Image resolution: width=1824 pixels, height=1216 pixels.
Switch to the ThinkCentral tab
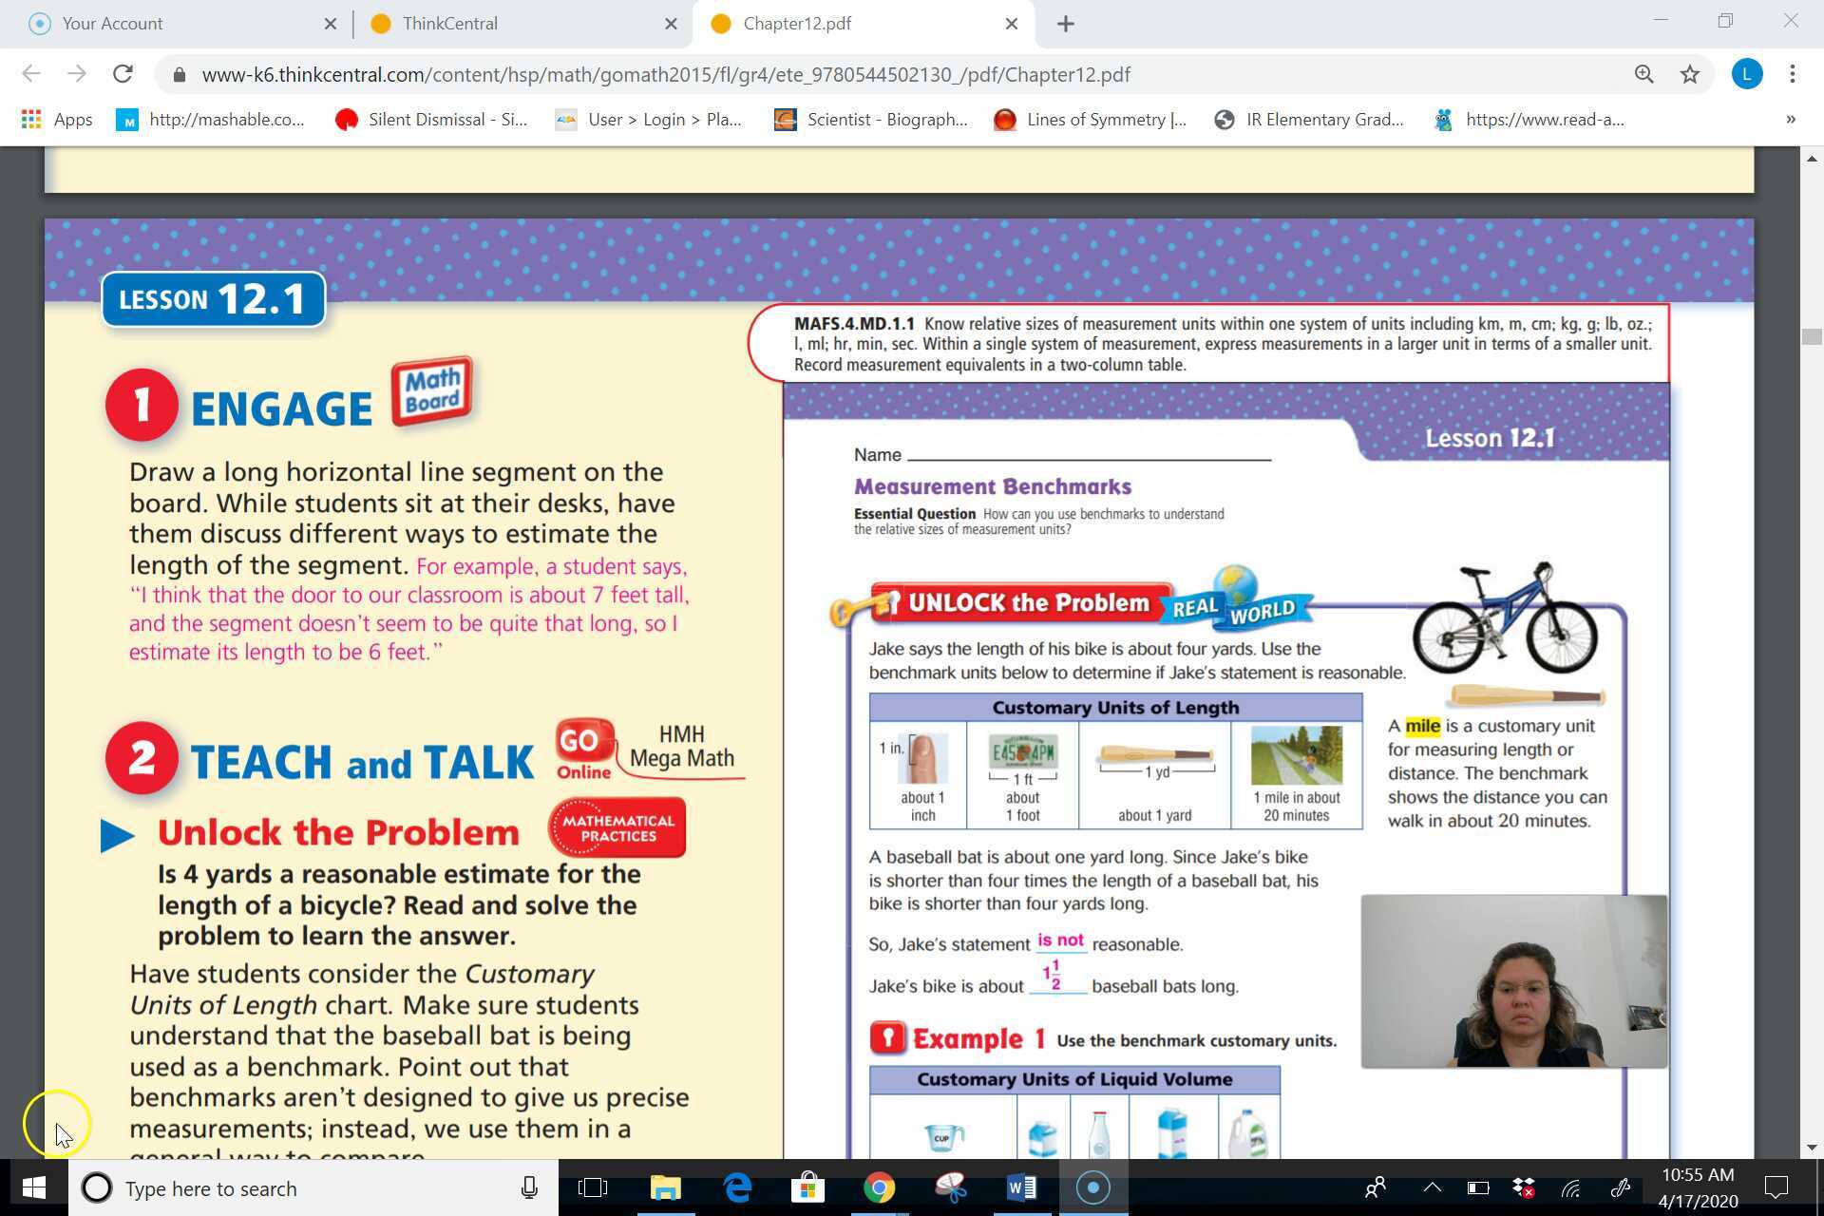coord(449,24)
